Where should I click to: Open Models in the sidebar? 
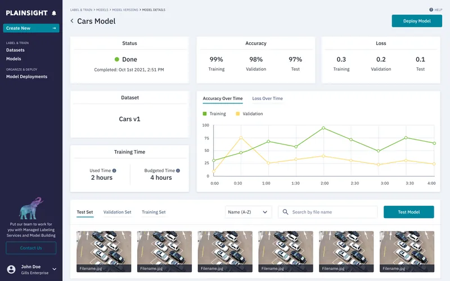coord(13,59)
